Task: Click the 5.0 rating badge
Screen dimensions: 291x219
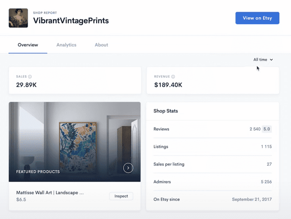Action: point(267,129)
